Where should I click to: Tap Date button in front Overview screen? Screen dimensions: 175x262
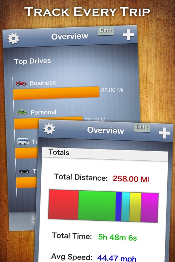[x=142, y=128]
